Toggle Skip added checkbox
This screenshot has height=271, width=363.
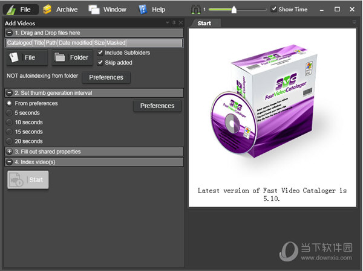tap(100, 62)
